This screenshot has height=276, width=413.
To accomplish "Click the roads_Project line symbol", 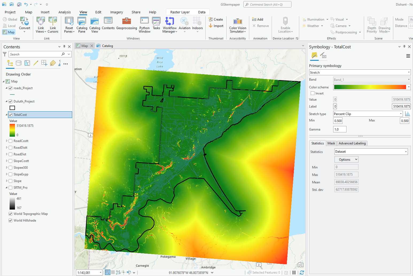I will [x=12, y=94].
